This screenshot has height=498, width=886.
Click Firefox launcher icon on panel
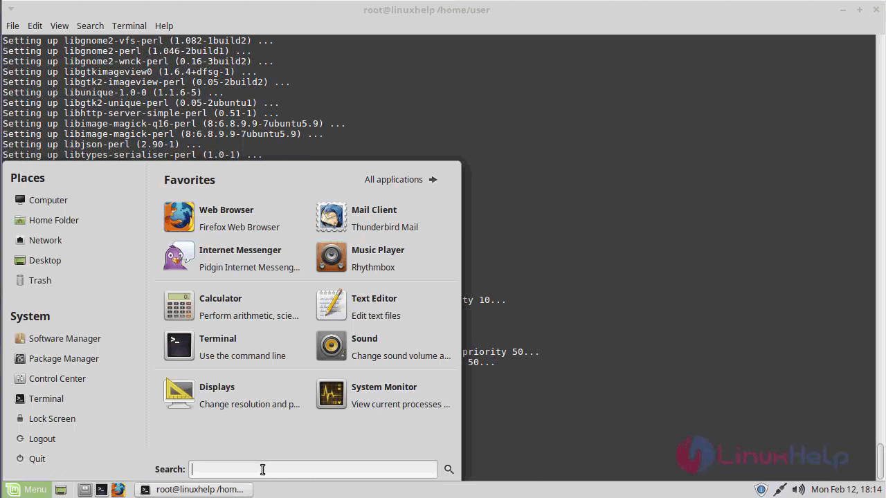click(x=118, y=490)
